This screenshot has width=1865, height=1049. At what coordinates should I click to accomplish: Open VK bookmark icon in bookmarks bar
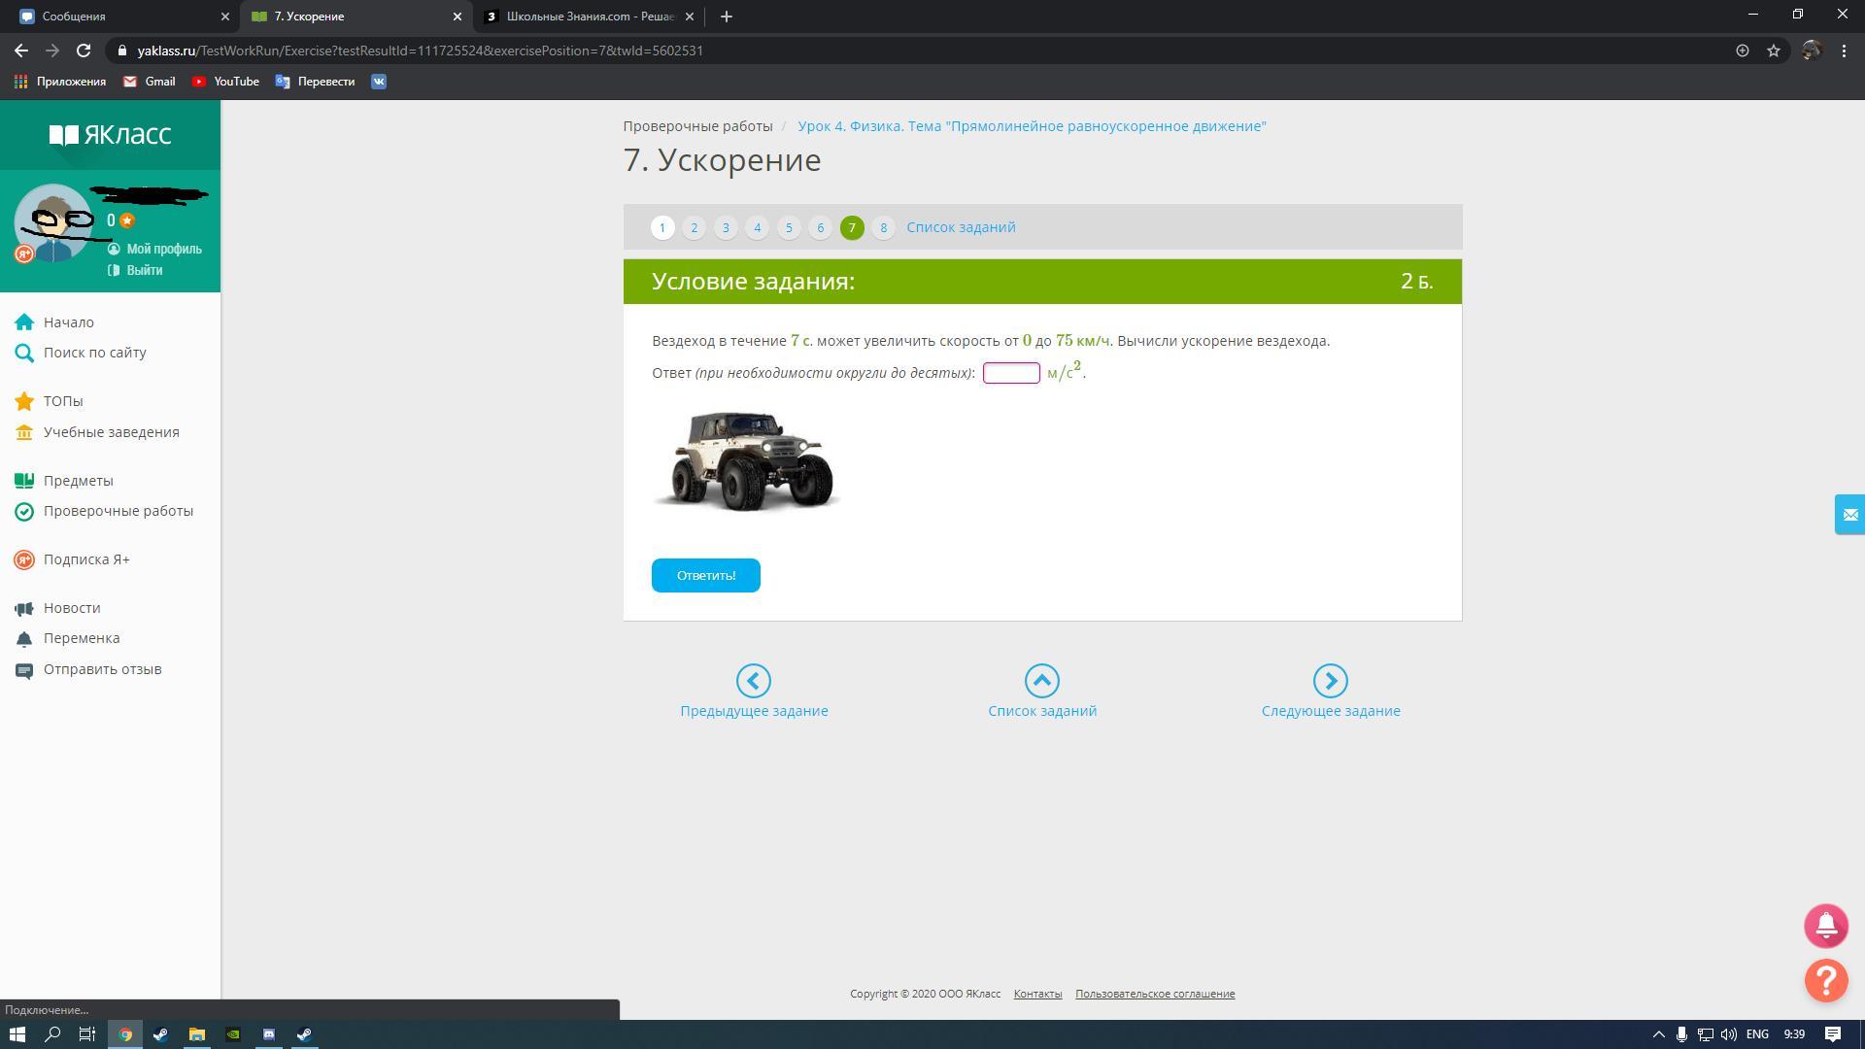[x=379, y=82]
